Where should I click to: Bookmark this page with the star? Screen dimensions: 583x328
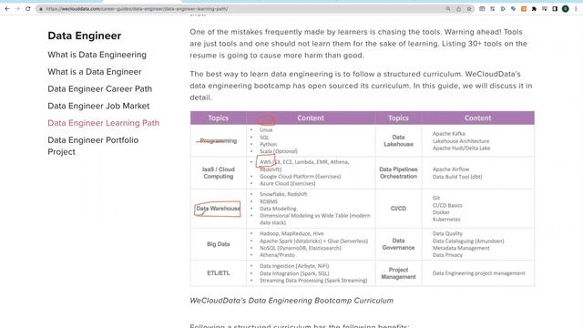469,9
